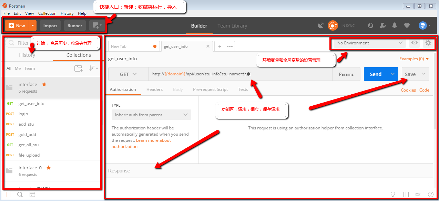Switch to the Builder tab
The width and height of the screenshot is (439, 201).
(x=199, y=26)
